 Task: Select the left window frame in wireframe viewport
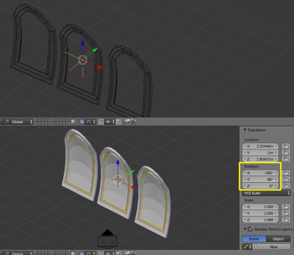[33, 44]
